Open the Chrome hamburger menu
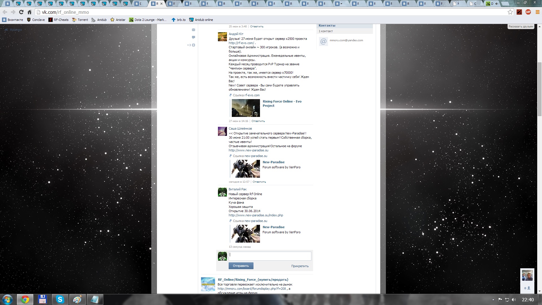 click(x=537, y=12)
